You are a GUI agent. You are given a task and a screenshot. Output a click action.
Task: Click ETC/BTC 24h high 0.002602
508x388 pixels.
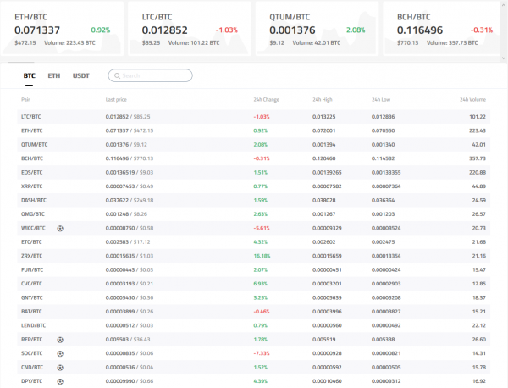pyautogui.click(x=324, y=242)
